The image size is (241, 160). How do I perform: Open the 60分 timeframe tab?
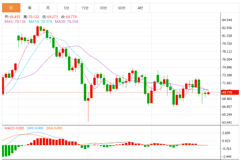(122, 8)
